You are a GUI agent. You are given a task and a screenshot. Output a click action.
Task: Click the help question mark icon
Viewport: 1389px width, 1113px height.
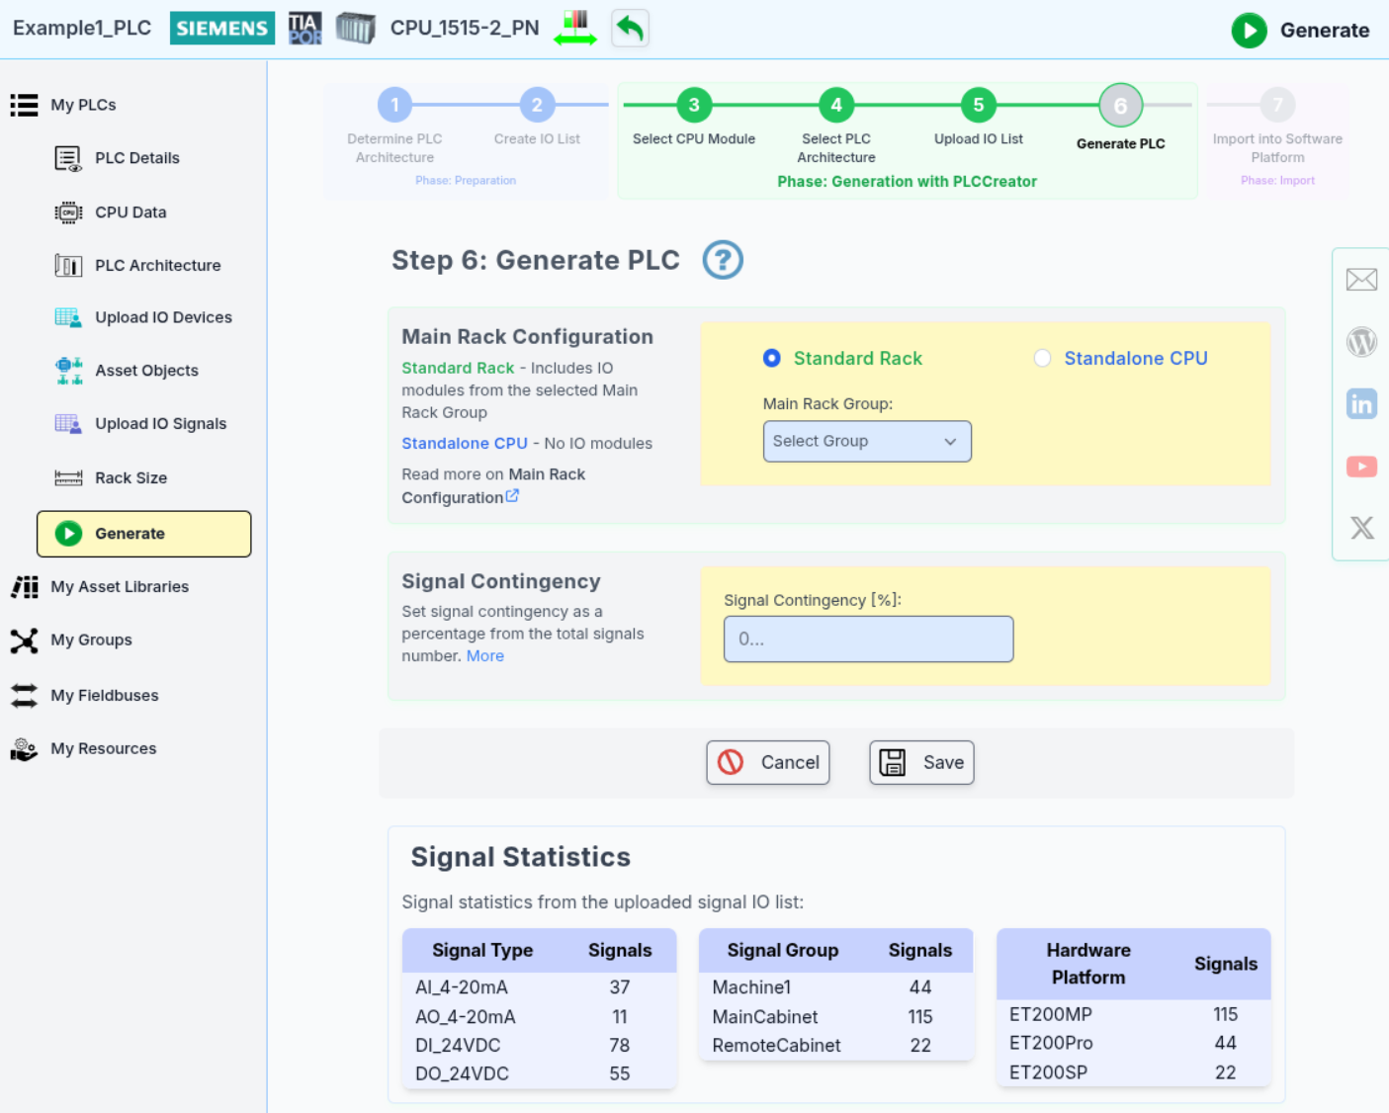[722, 260]
